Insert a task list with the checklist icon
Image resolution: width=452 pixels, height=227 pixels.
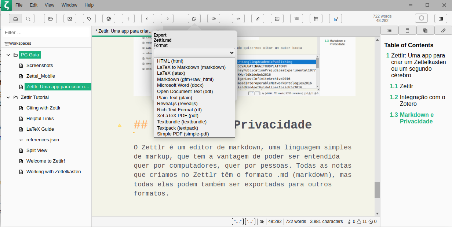[x=296, y=18]
